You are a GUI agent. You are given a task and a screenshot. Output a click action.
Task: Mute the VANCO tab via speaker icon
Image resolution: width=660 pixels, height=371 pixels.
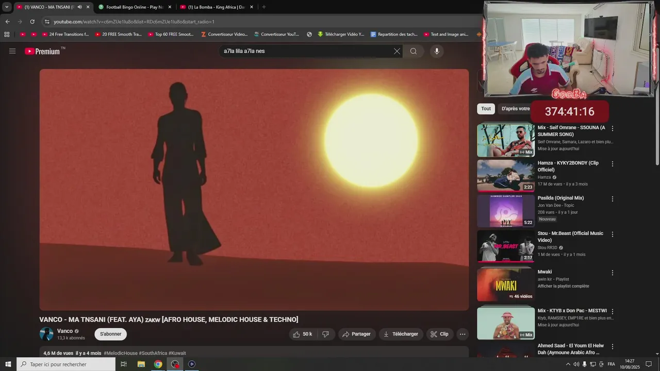click(79, 7)
